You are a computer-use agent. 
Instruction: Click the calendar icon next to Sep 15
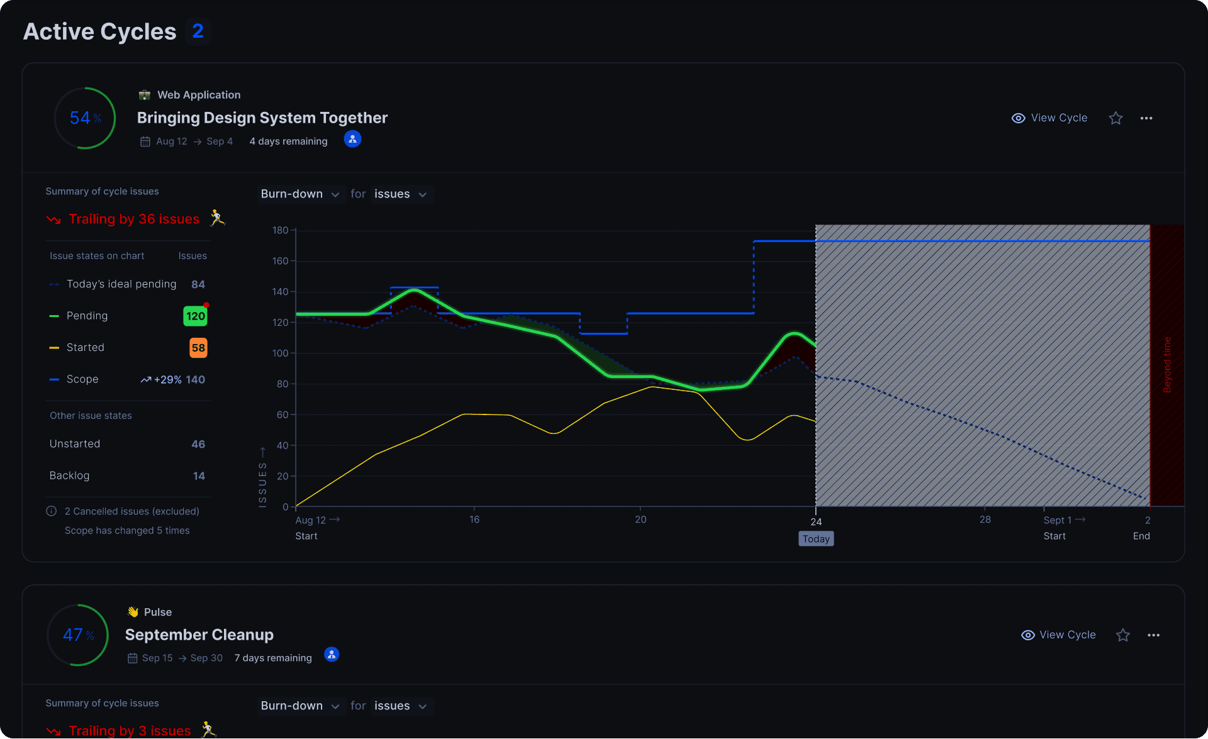pyautogui.click(x=132, y=658)
